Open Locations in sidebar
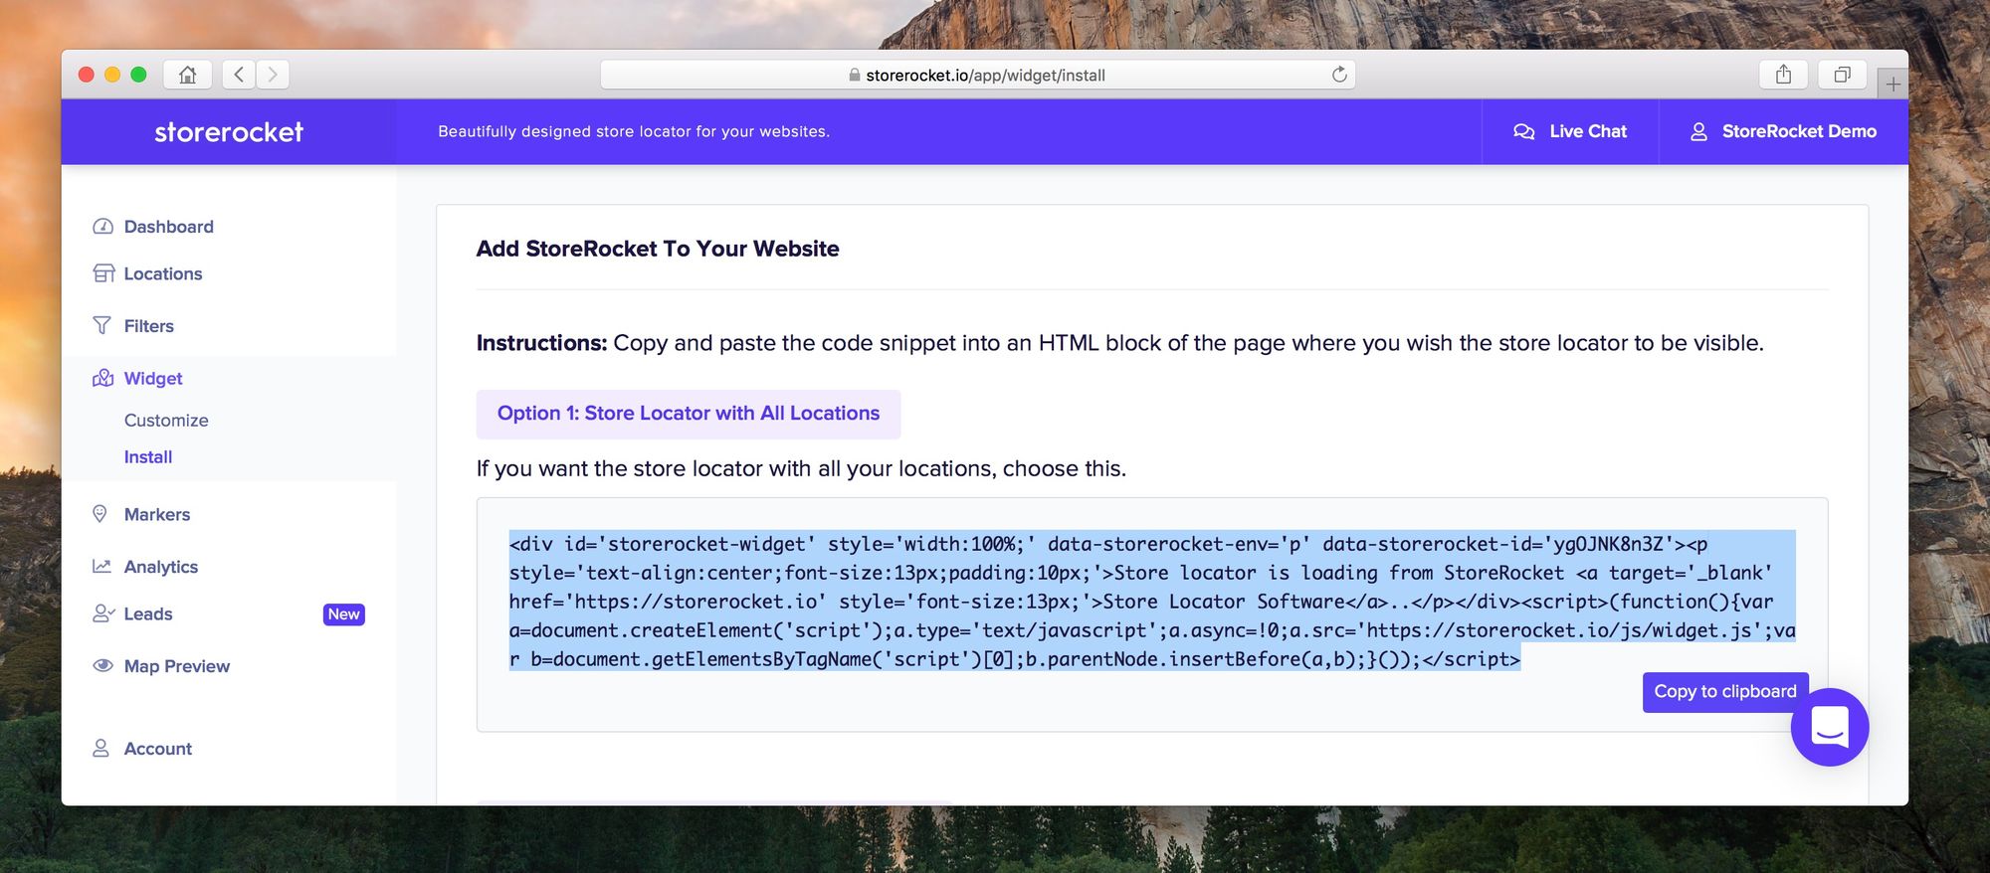Screen dimensions: 1990x873 tap(163, 273)
